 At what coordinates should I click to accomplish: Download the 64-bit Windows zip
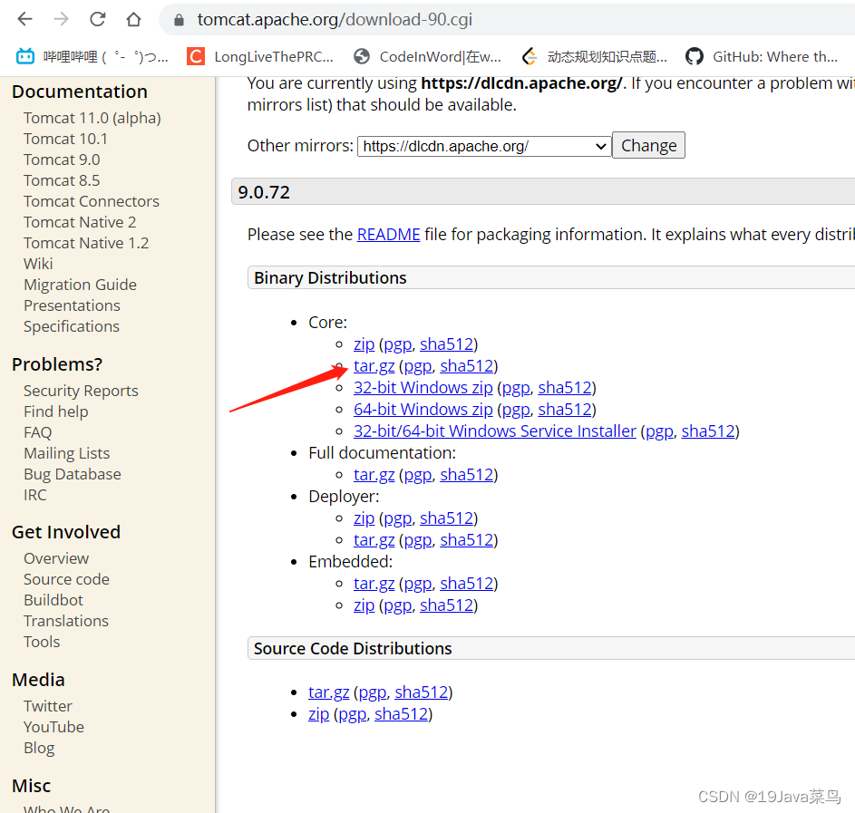tap(423, 410)
